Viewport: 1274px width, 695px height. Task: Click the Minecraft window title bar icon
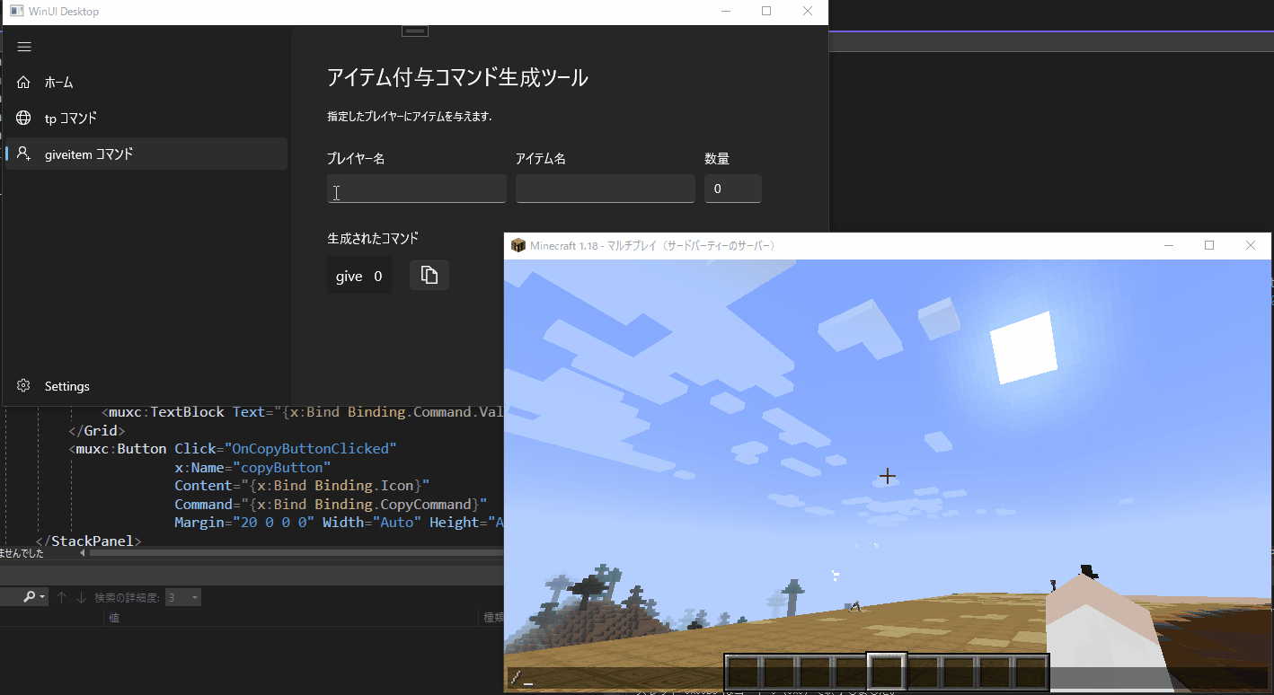tap(518, 245)
